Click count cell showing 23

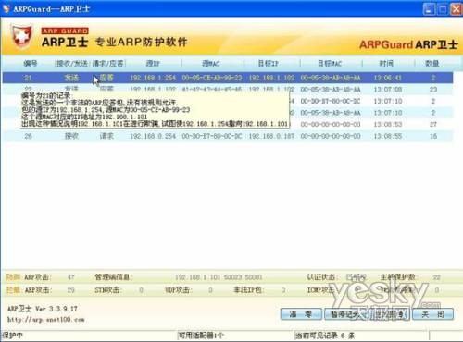click(433, 90)
